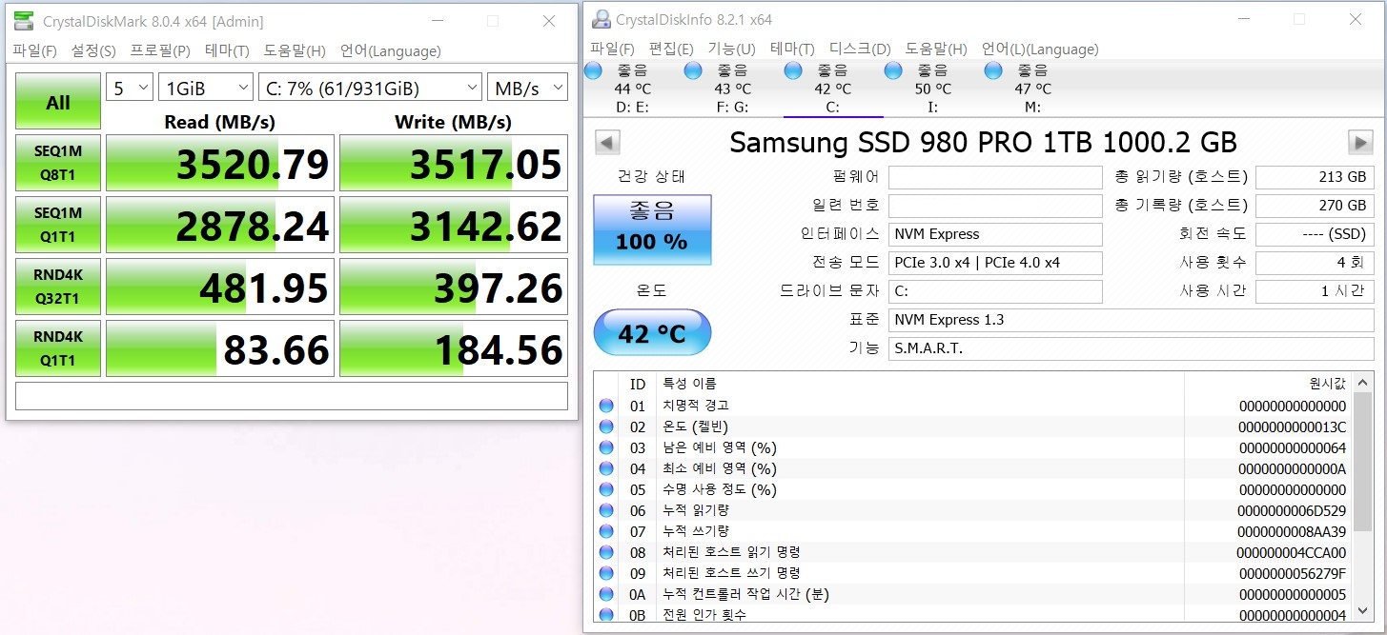Go to next disk with right arrow
Viewport: 1387px width, 635px height.
click(x=1360, y=143)
